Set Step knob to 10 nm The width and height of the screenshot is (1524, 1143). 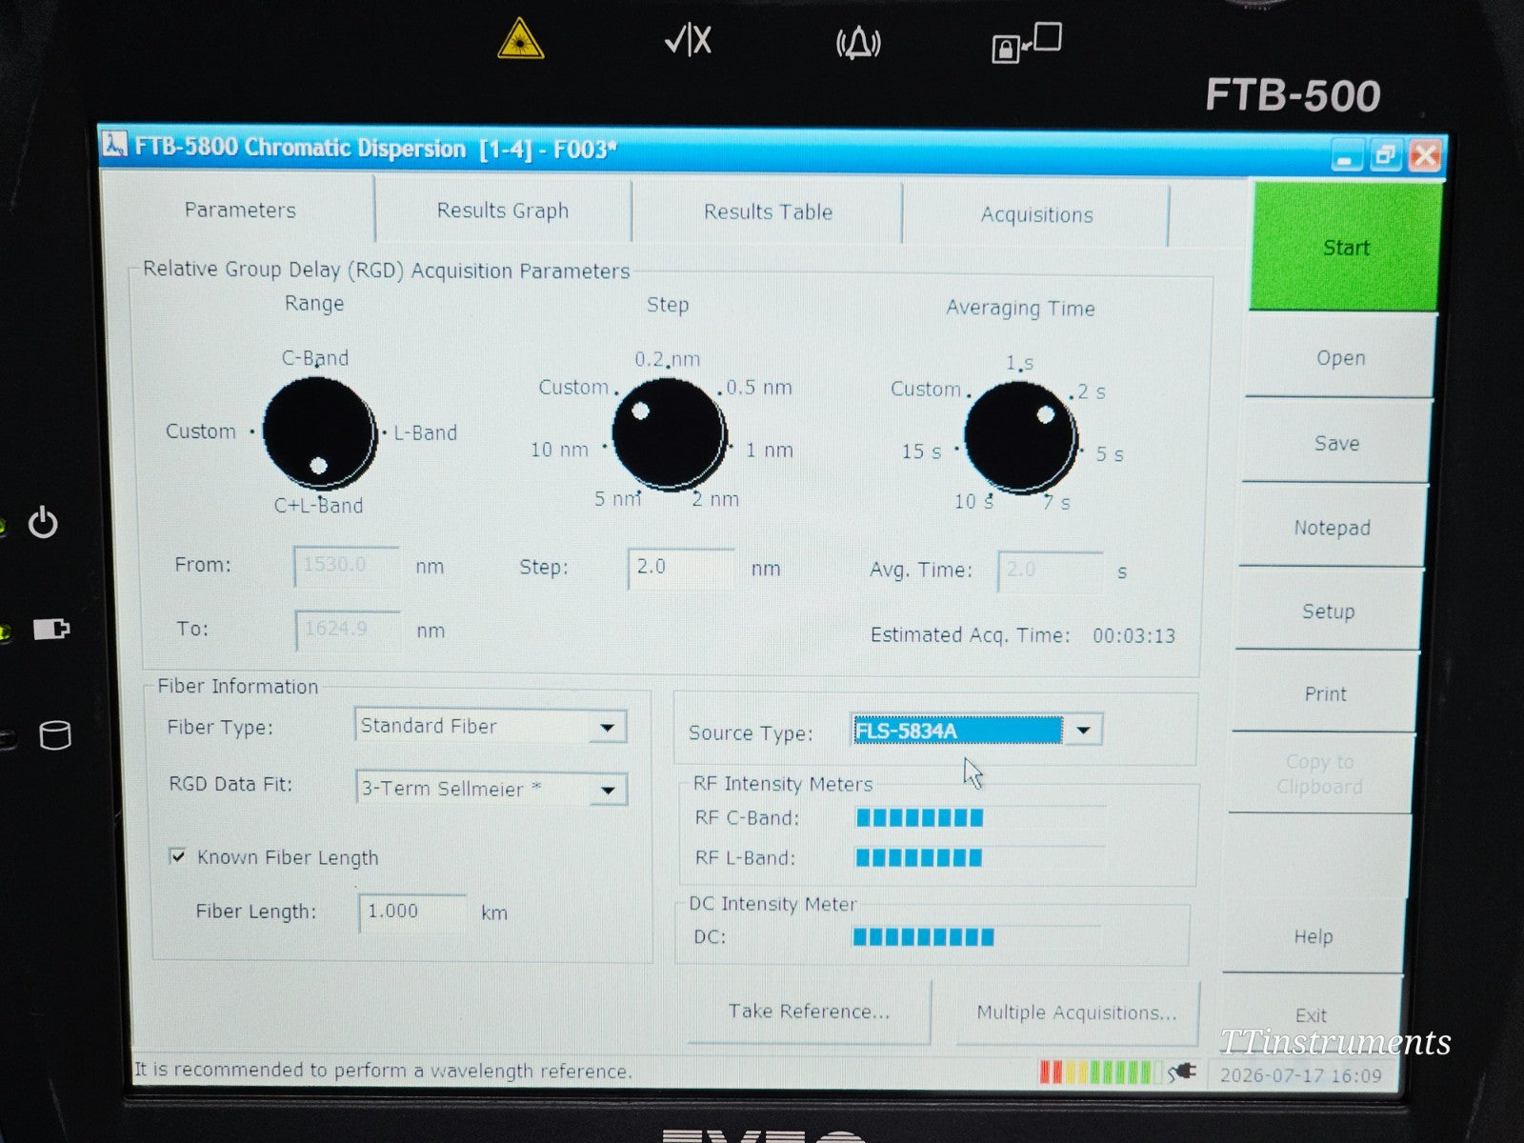559,450
